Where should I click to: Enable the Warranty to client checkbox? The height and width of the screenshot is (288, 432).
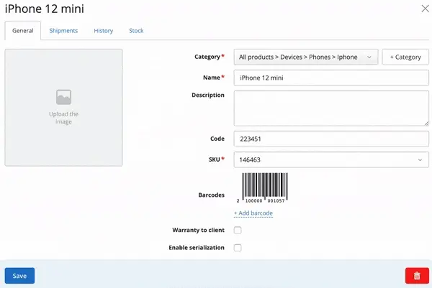[238, 230]
